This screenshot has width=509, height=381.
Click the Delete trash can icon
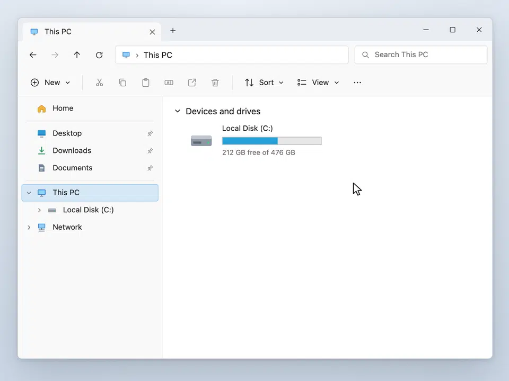coord(215,83)
